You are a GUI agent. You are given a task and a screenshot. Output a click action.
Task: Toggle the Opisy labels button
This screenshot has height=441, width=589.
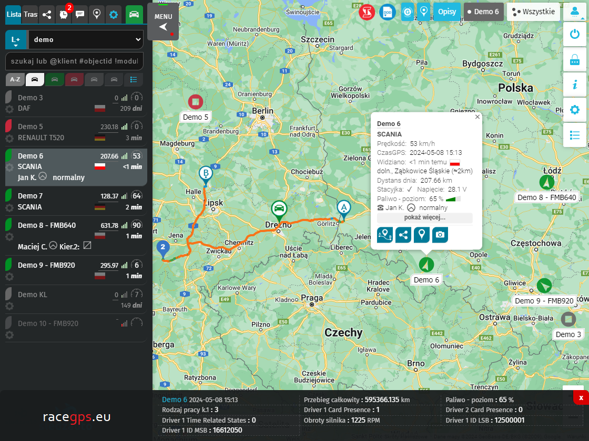coord(447,12)
